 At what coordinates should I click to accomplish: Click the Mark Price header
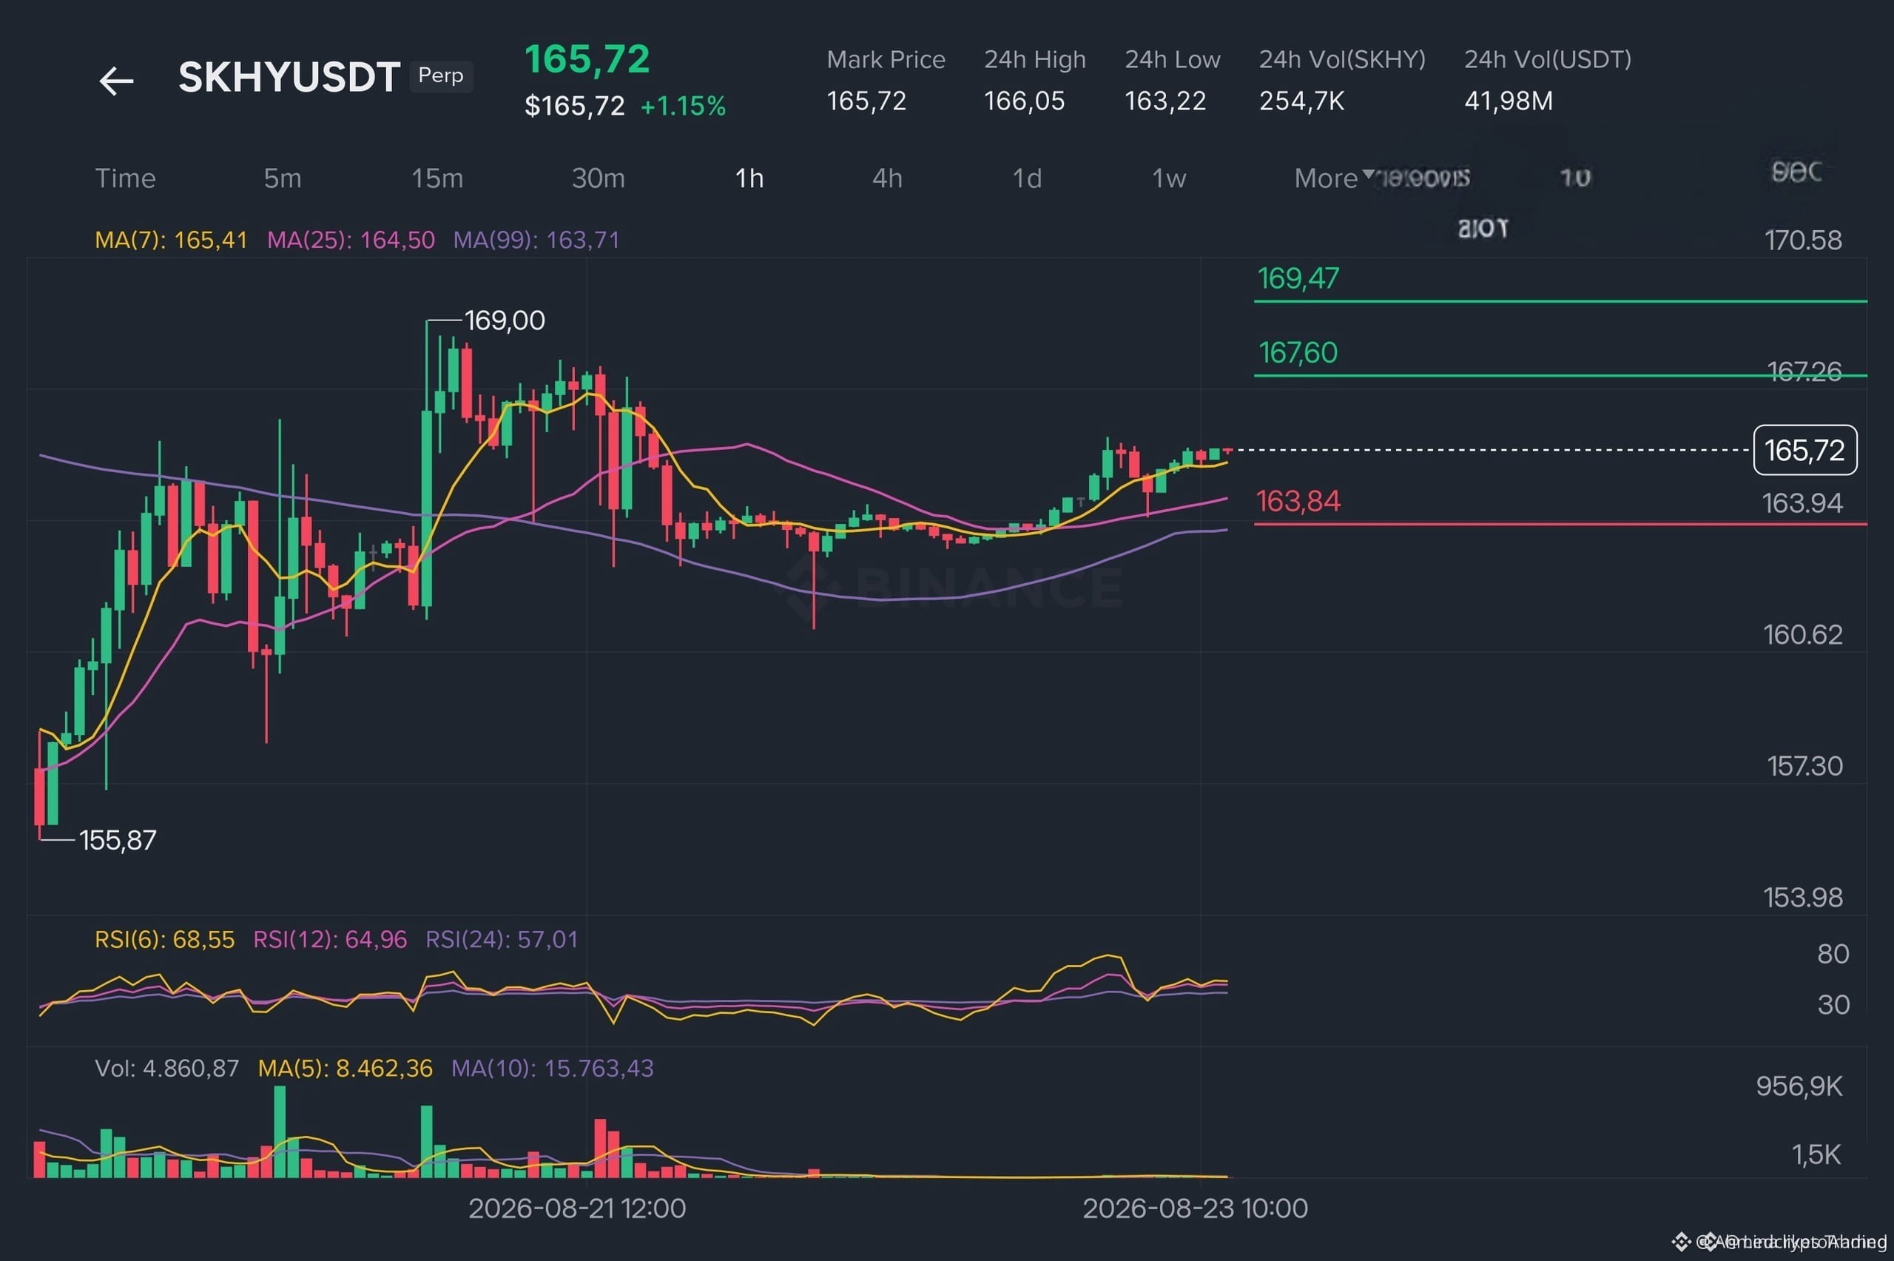click(x=886, y=59)
